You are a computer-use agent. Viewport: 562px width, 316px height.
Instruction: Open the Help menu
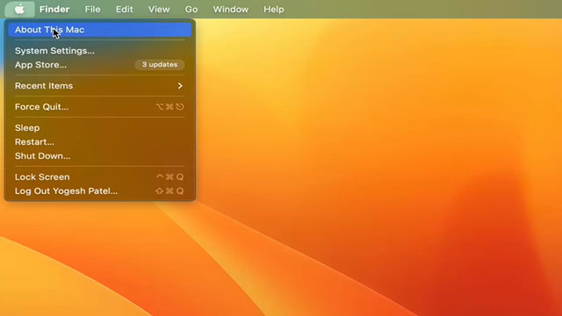click(x=274, y=10)
